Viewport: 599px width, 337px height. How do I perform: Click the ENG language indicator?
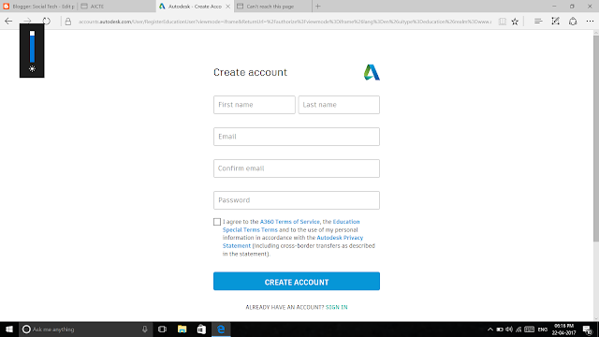(x=543, y=330)
